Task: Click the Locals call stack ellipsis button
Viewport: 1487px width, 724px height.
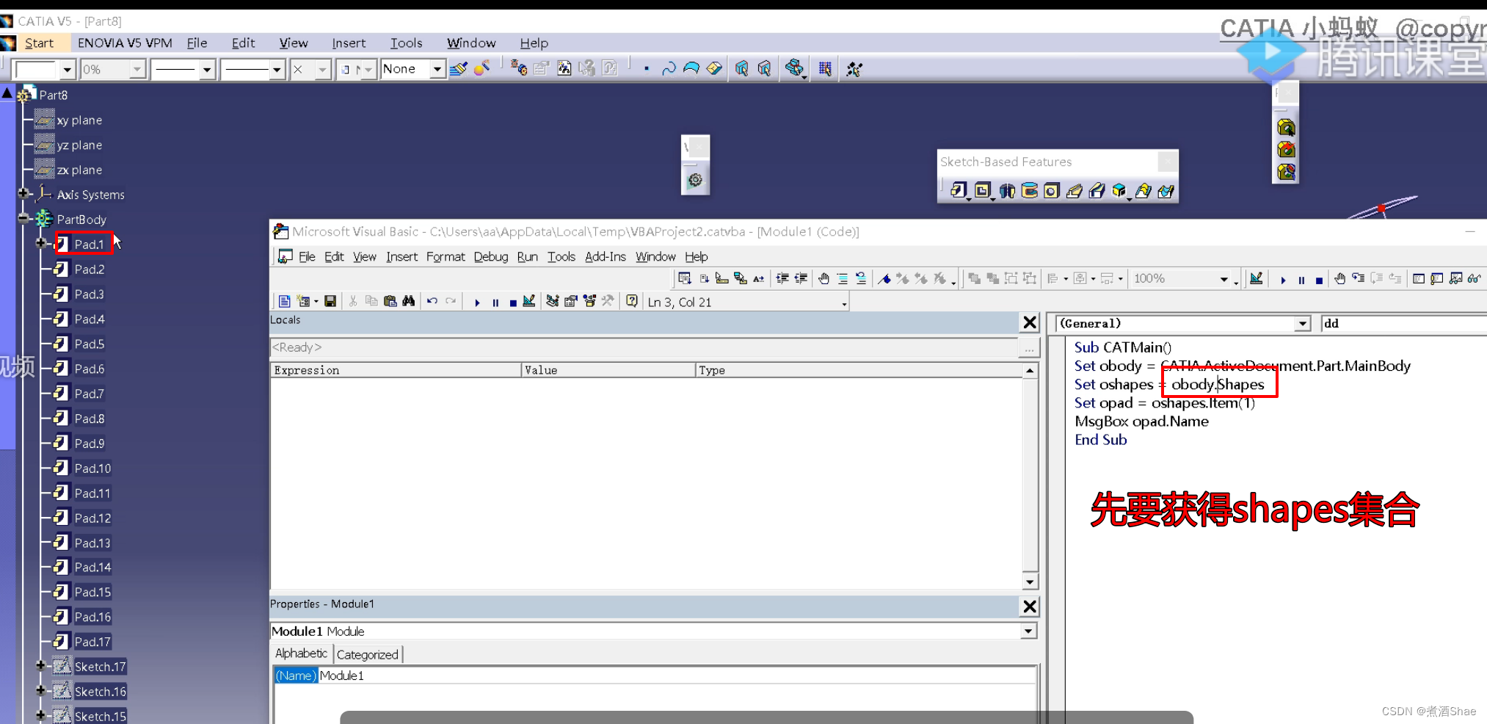Action: 1029,348
